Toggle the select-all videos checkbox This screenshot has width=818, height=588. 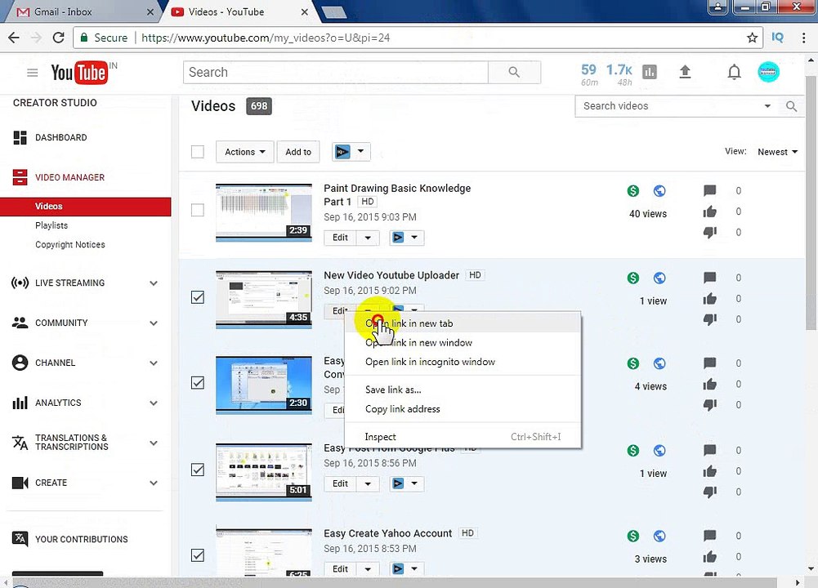pyautogui.click(x=197, y=152)
